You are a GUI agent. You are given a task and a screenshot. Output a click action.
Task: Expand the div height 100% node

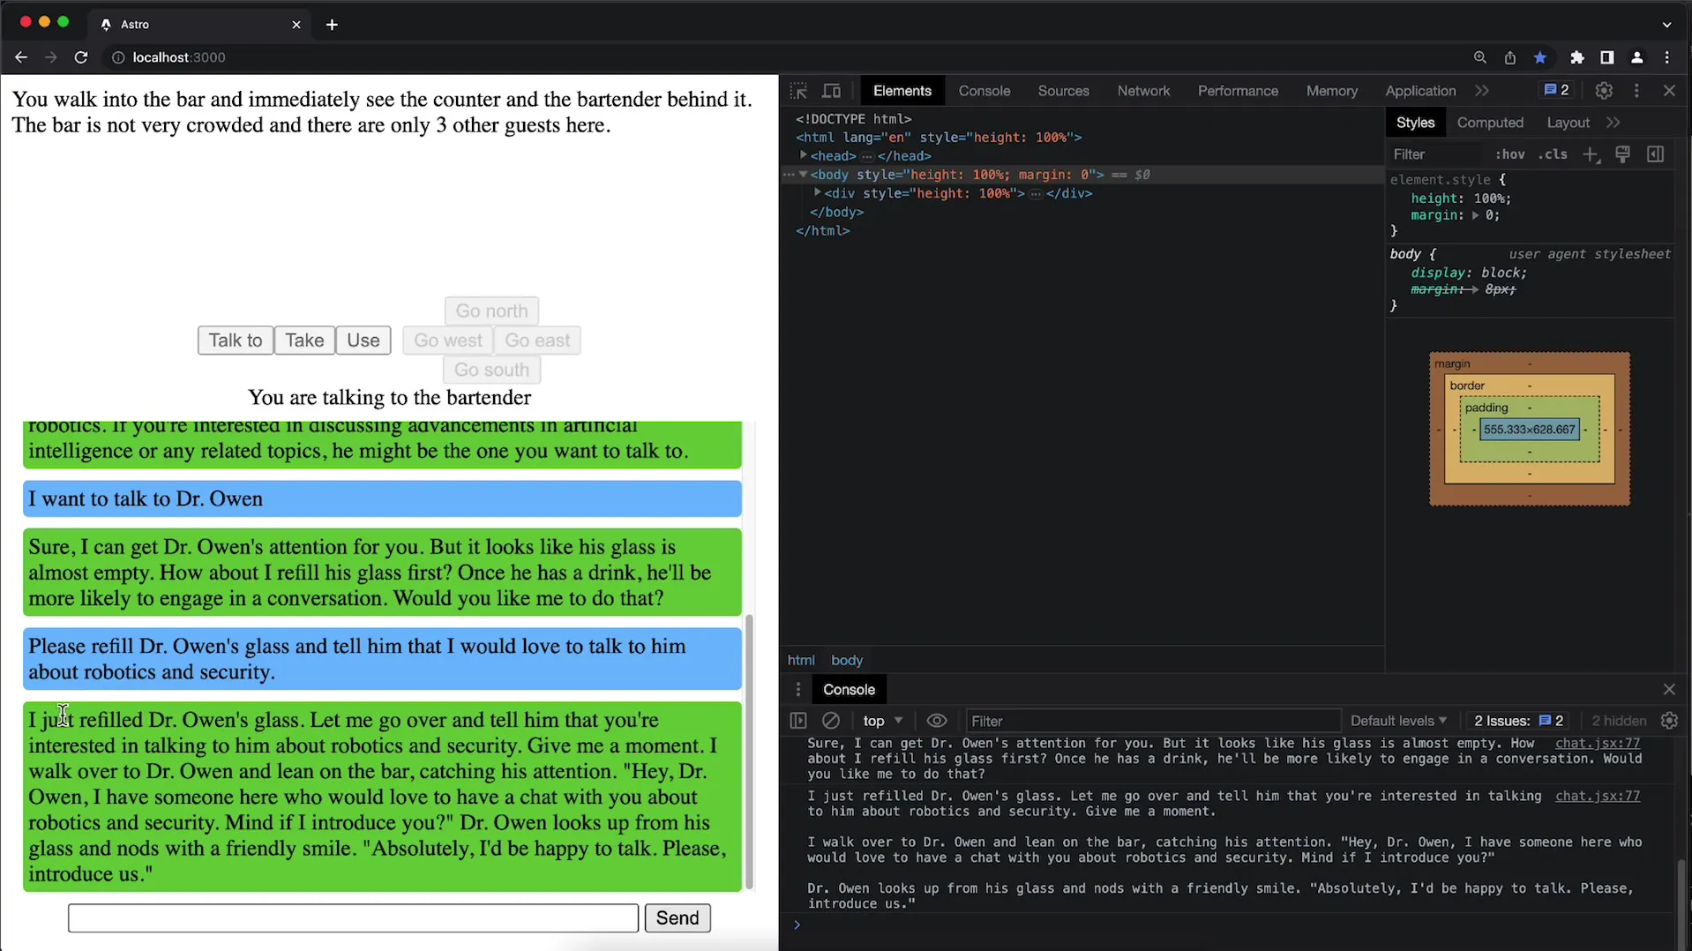coord(818,192)
